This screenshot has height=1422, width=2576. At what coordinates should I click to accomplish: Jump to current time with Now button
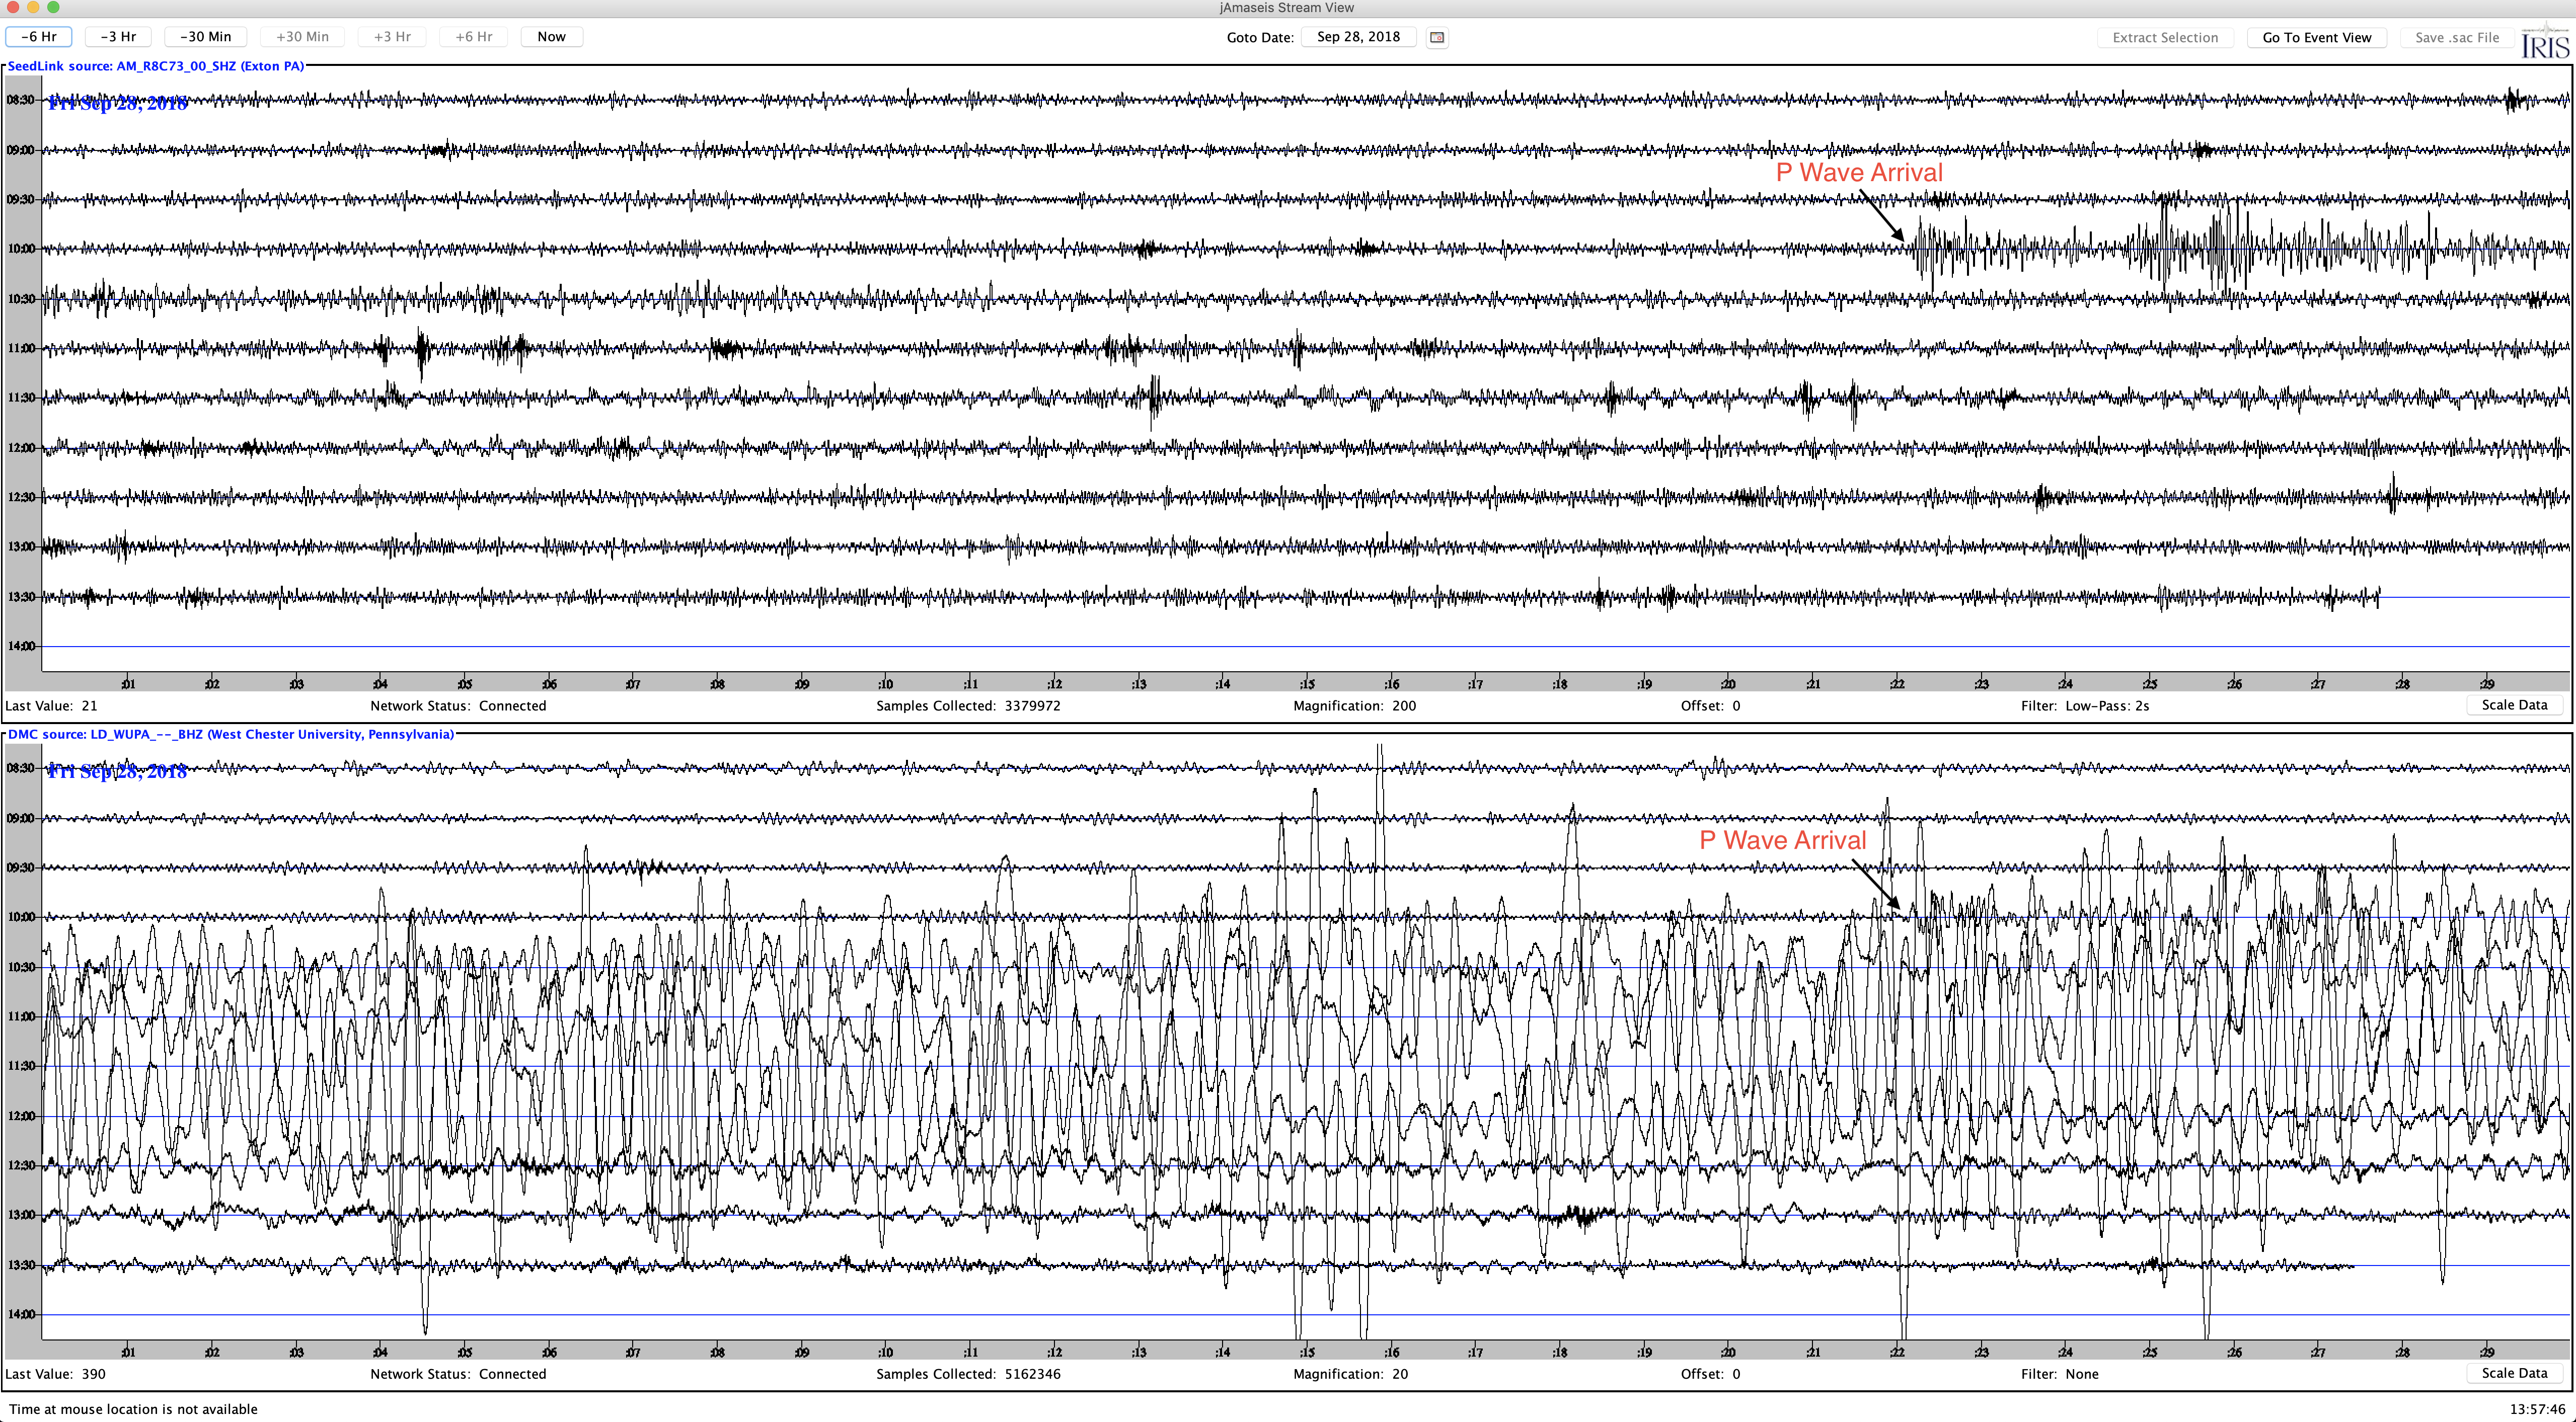[551, 37]
